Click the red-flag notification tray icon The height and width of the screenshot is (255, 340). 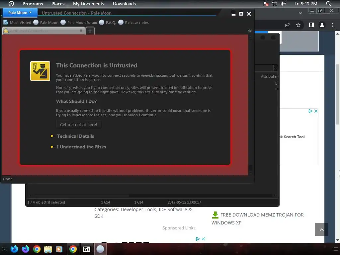[266, 4]
